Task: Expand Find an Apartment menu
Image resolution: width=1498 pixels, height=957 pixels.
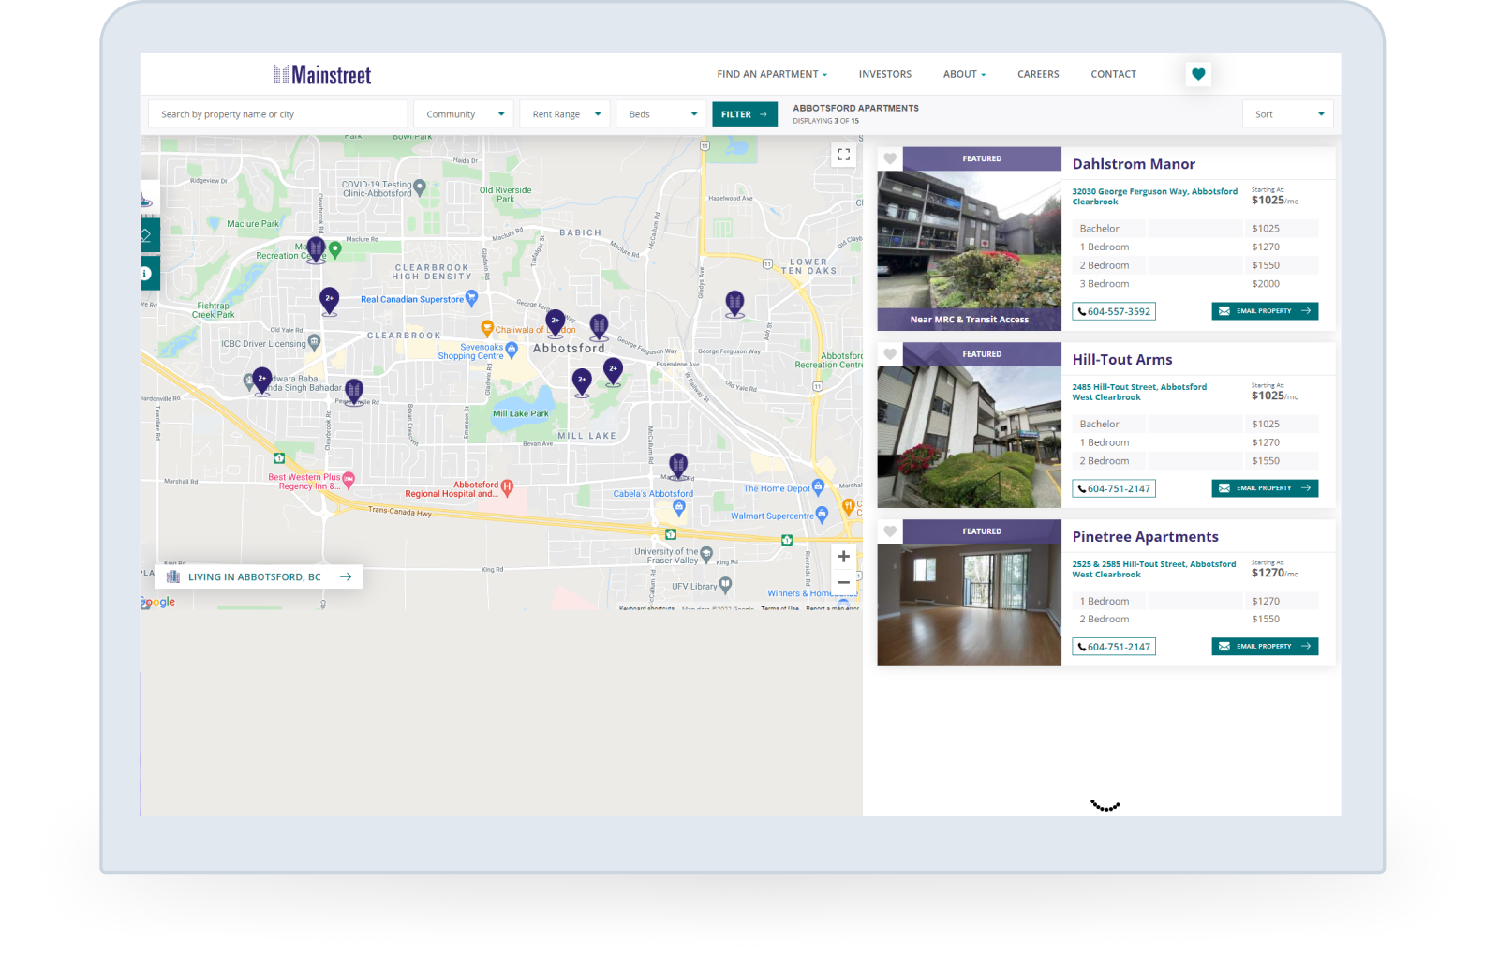Action: (772, 74)
